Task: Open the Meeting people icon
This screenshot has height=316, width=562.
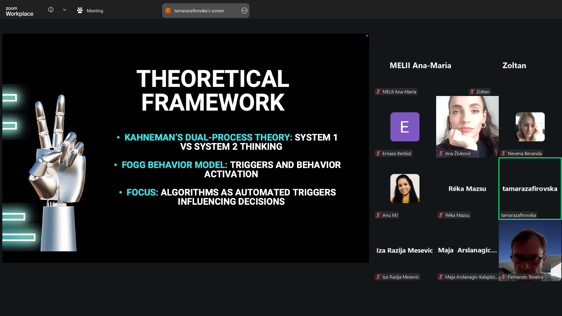Action: (80, 11)
